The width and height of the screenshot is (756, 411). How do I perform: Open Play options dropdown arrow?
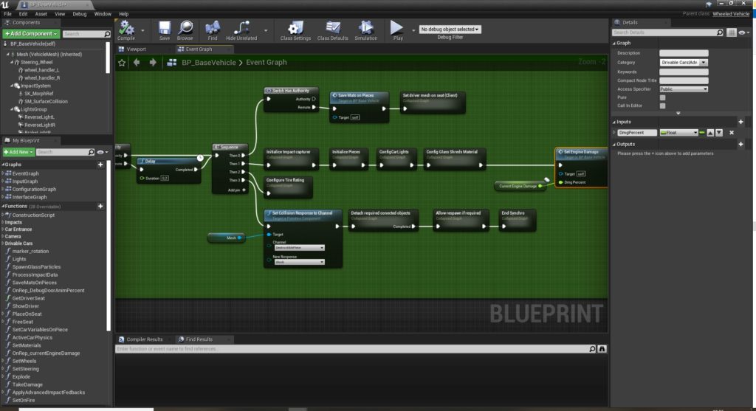[x=413, y=30]
